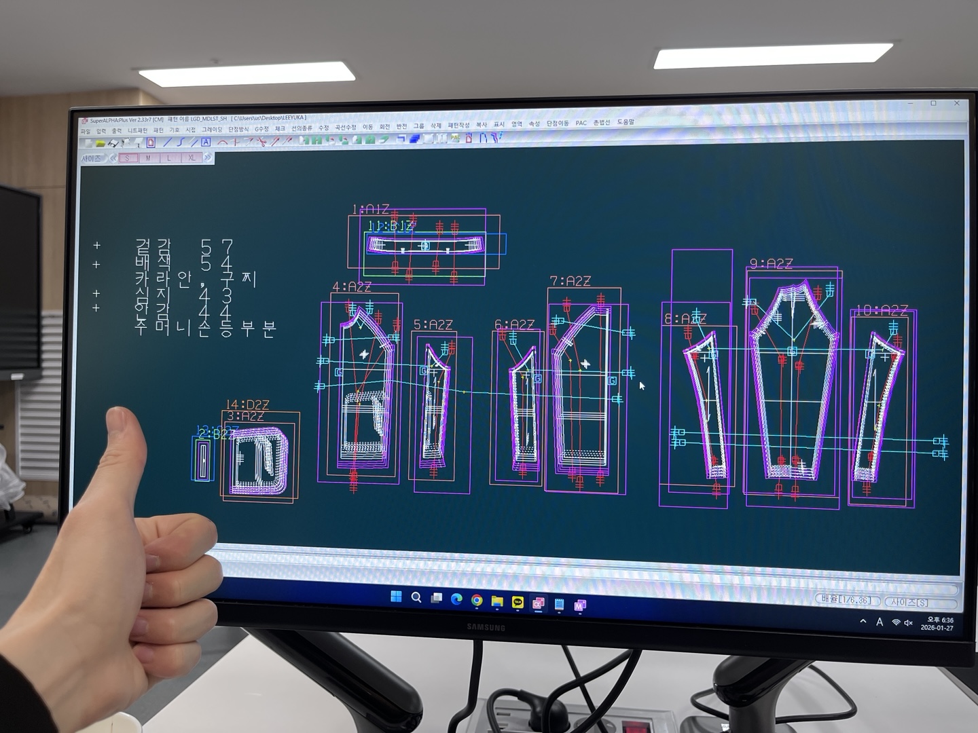Open the 그레이딩 menu

pyautogui.click(x=211, y=130)
